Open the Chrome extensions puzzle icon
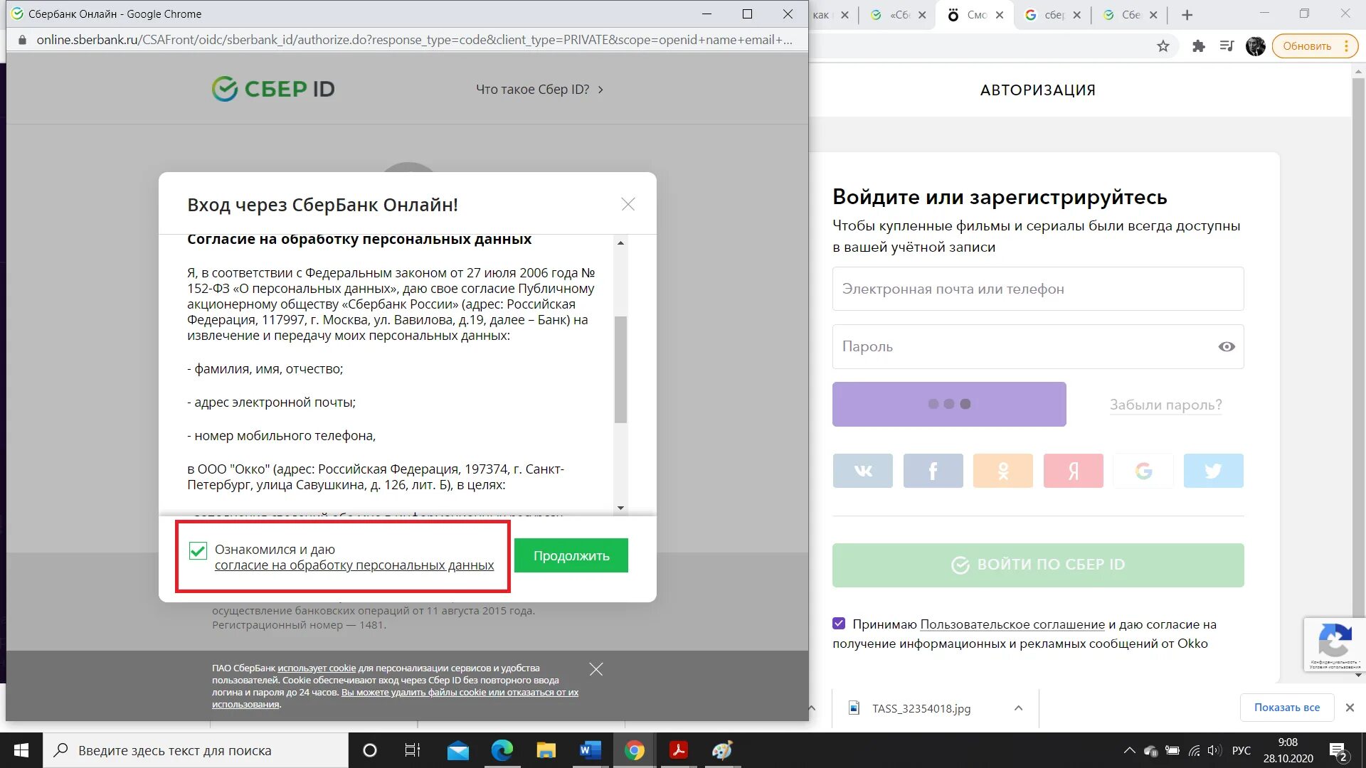The height and width of the screenshot is (768, 1366). 1199,46
